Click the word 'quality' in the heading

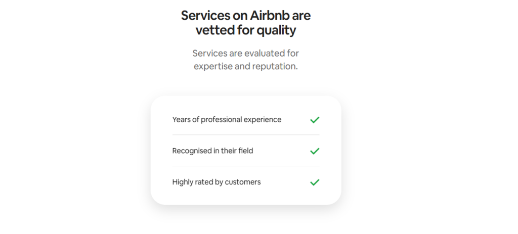click(x=276, y=31)
